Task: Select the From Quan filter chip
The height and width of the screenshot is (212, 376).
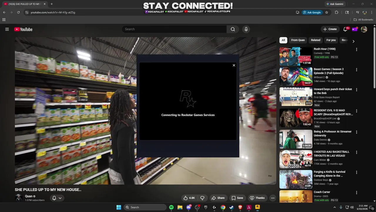Action: tap(298, 40)
